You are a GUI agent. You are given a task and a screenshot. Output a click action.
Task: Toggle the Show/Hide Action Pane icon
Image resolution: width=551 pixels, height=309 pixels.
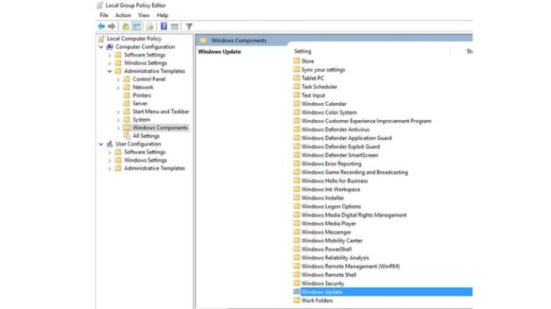pos(174,26)
